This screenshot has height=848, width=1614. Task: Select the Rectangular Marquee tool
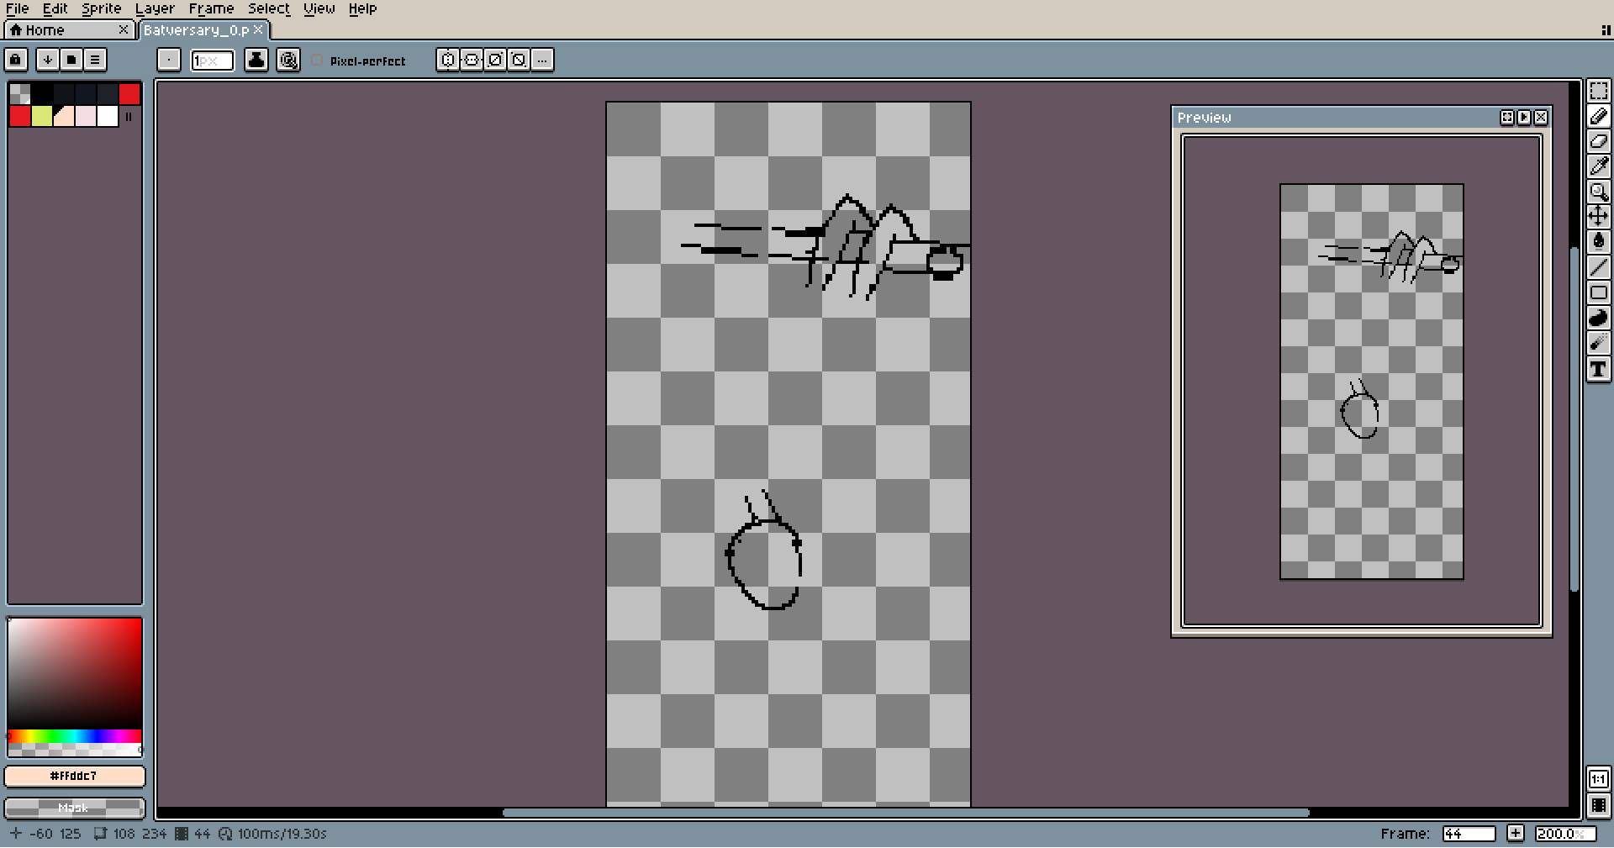coord(1598,91)
